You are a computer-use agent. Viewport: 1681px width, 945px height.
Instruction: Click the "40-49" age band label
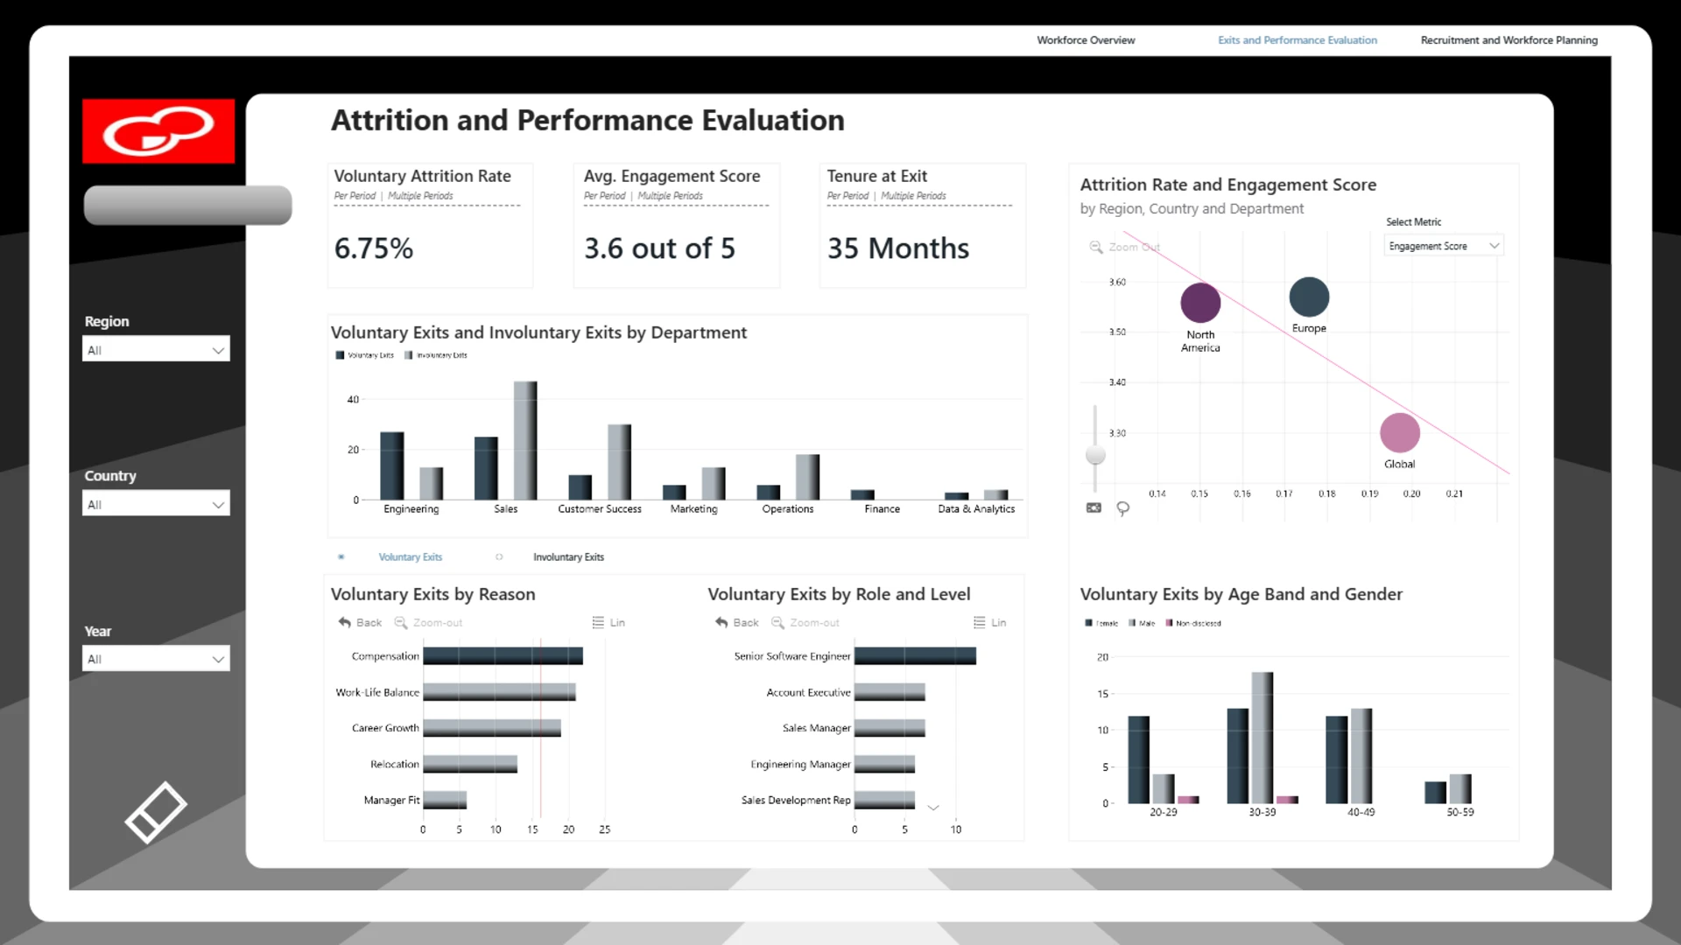(1361, 813)
